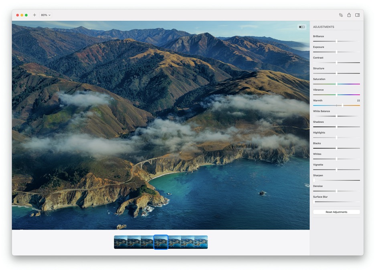Click the Vignette slider knob

pyautogui.click(x=336, y=170)
